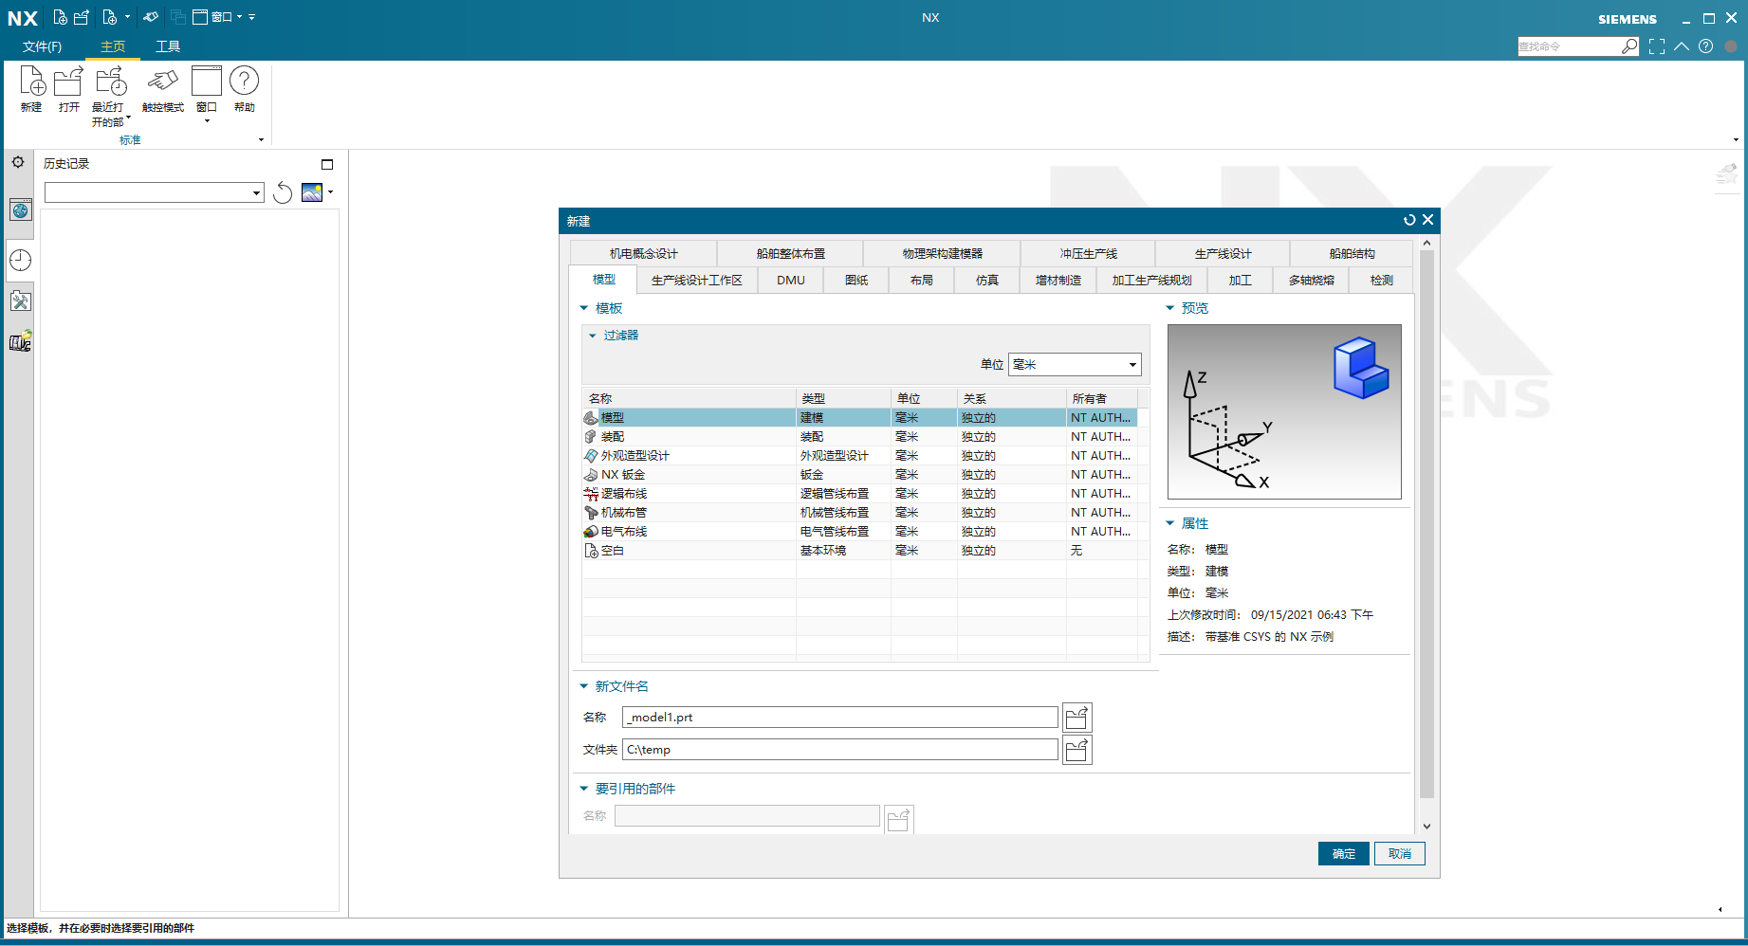The height and width of the screenshot is (946, 1748).
Task: Select the NX 钣金 template row
Action: pos(859,475)
